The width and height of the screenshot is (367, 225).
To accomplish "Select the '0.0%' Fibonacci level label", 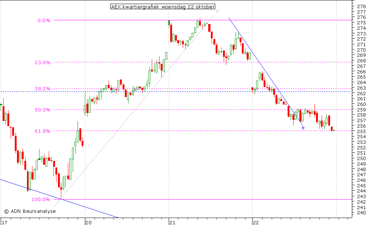I will (x=44, y=21).
